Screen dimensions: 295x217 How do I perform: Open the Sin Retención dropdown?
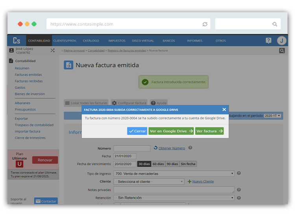(174, 198)
